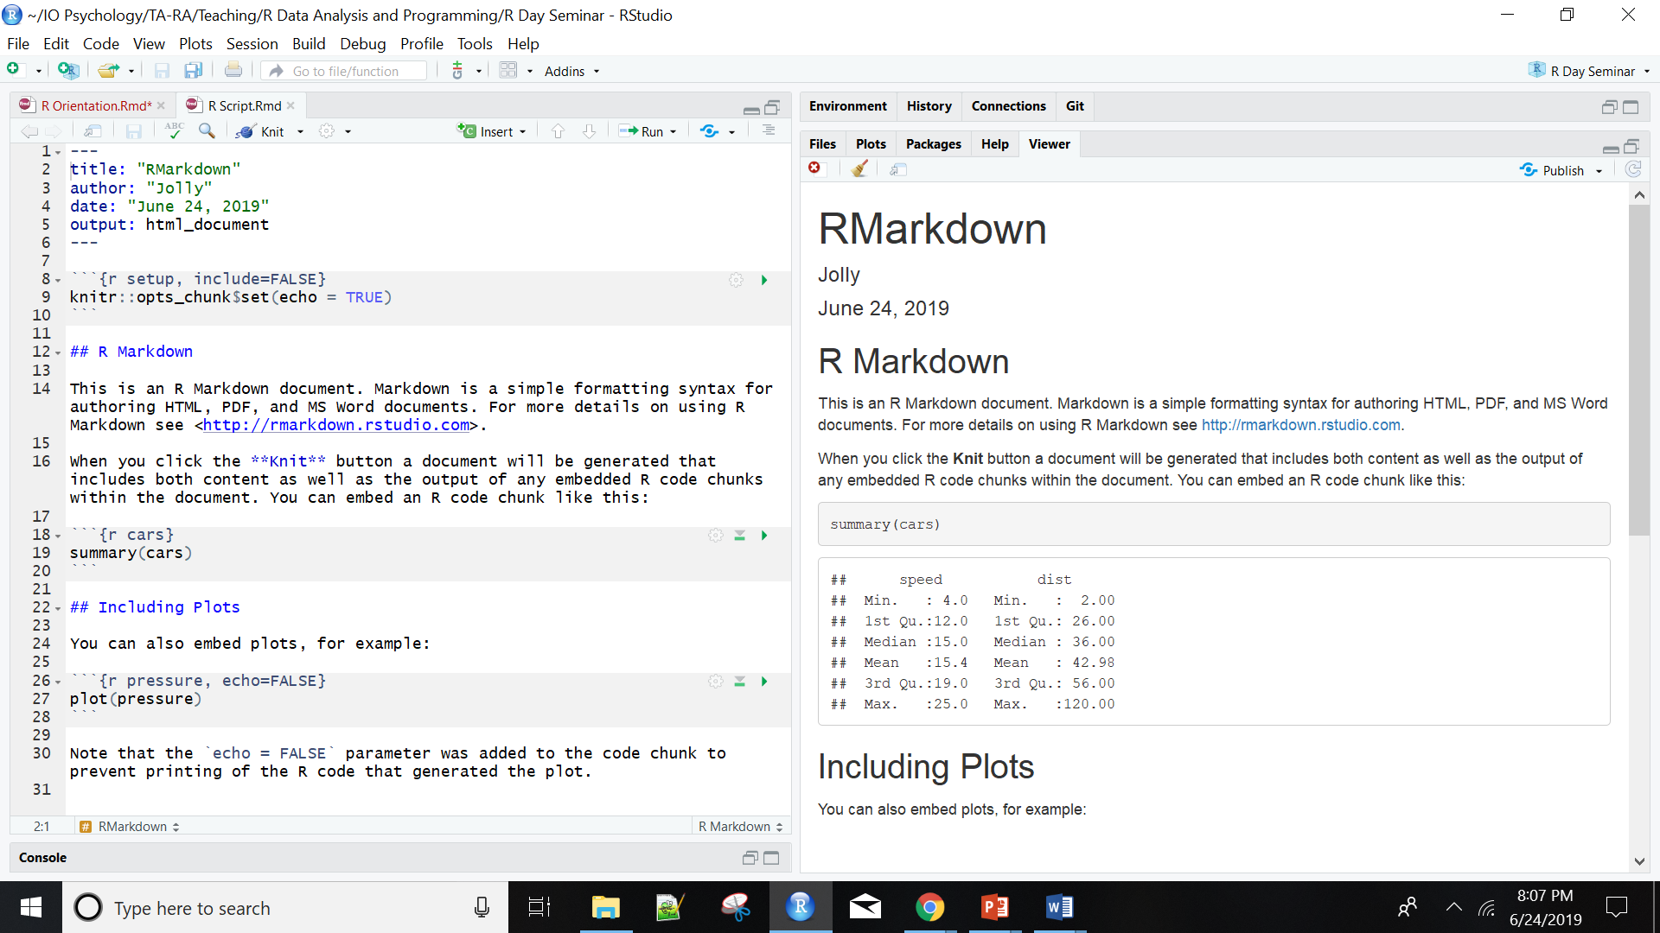Viewport: 1660px width, 933px height.
Task: Open the Insert chunk dropdown
Action: click(492, 131)
